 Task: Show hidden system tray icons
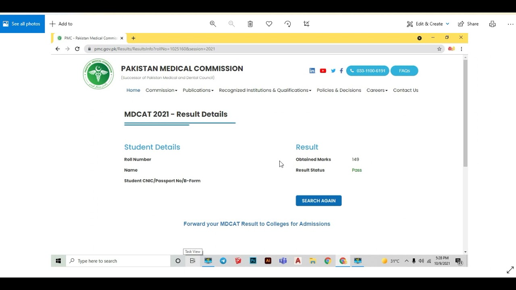pyautogui.click(x=407, y=261)
